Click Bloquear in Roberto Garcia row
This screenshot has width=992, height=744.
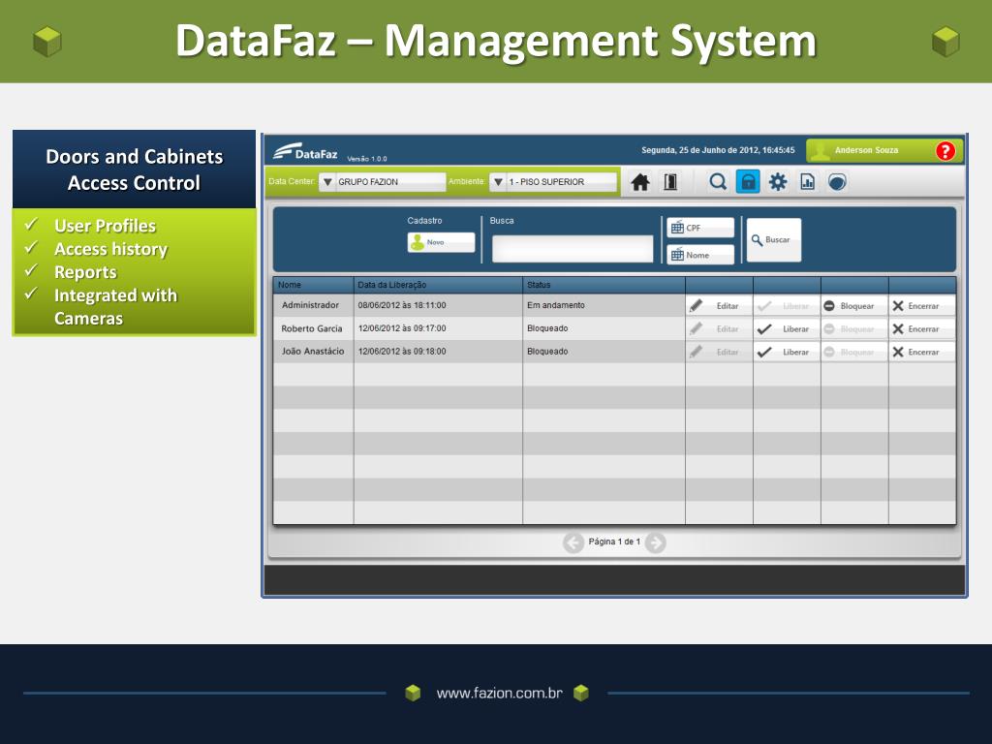tap(854, 329)
